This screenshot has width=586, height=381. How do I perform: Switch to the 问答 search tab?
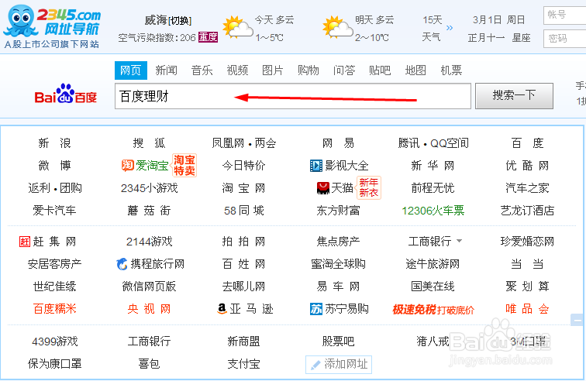click(344, 70)
